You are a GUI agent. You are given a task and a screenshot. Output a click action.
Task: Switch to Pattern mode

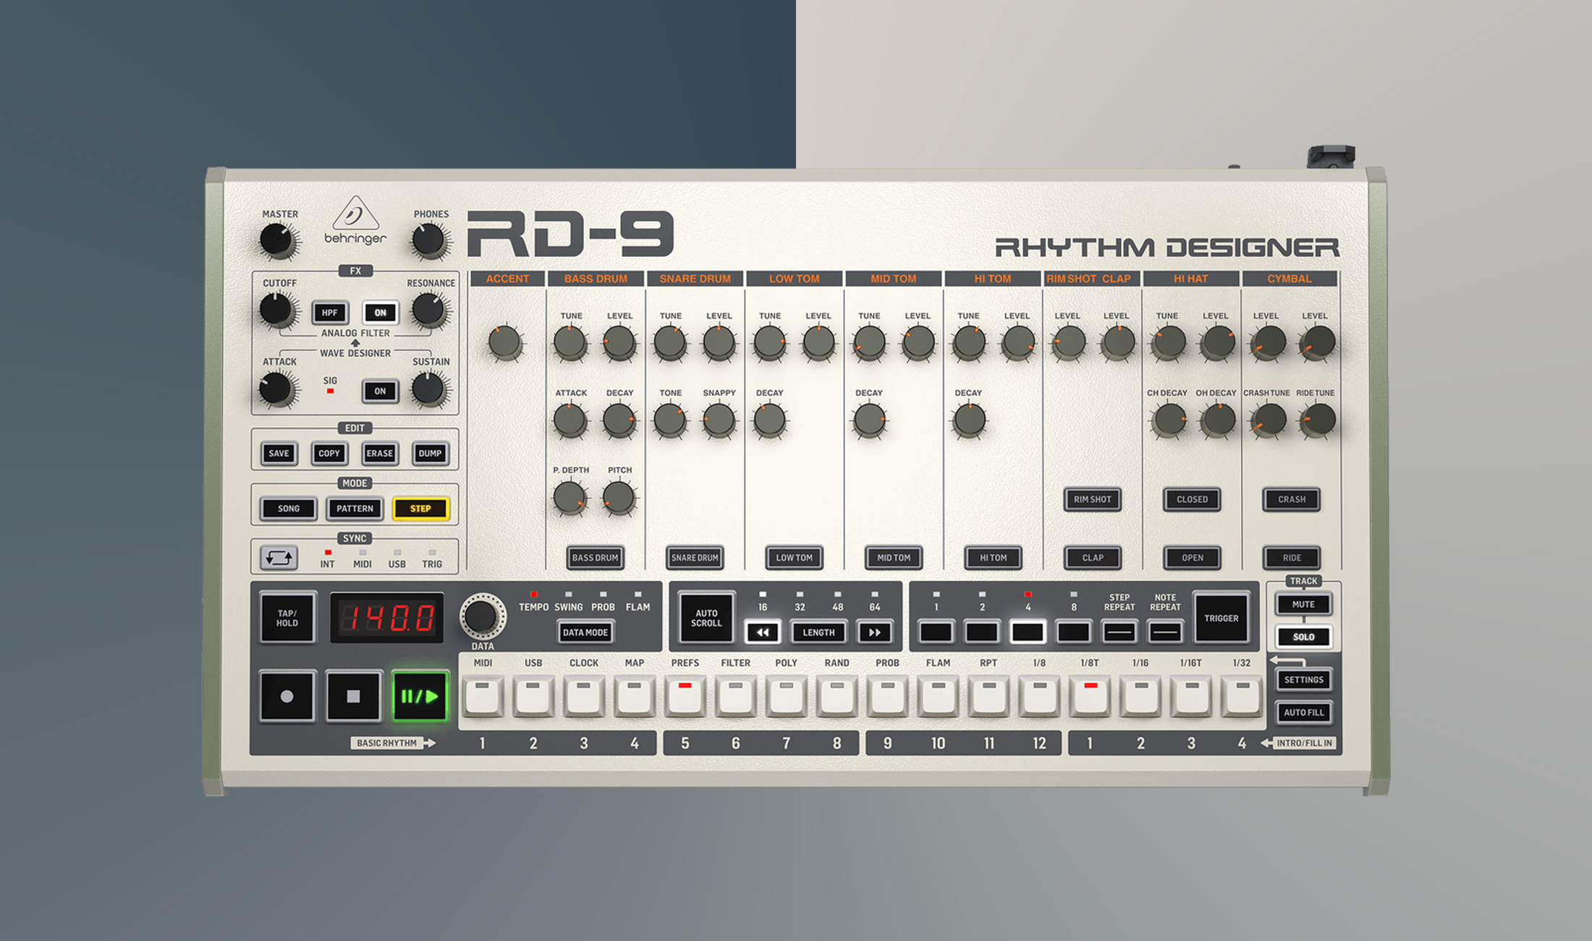tap(355, 508)
